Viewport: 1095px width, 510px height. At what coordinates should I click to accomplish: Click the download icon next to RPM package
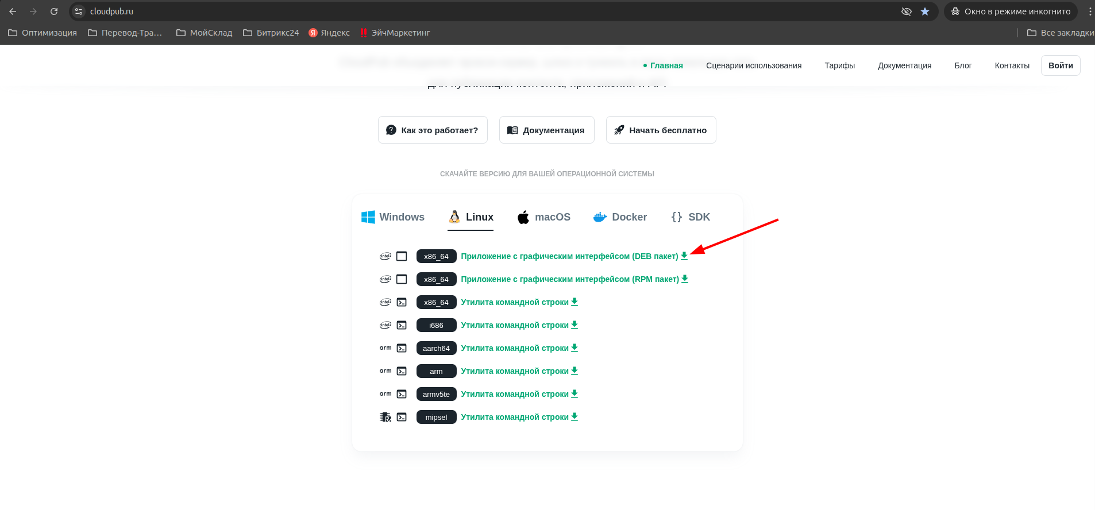pyautogui.click(x=684, y=279)
